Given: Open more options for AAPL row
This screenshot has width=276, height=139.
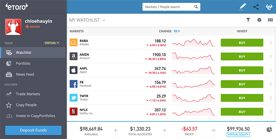Looking at the screenshot, I should click(271, 70).
